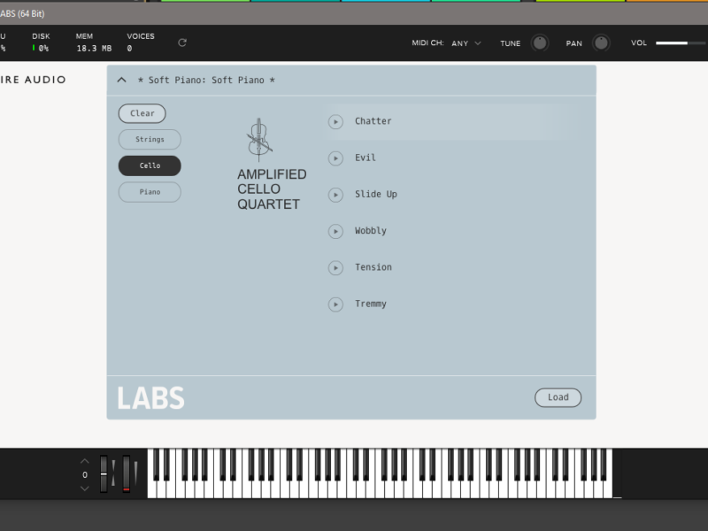
Task: Click the TUNE knob
Action: 540,42
